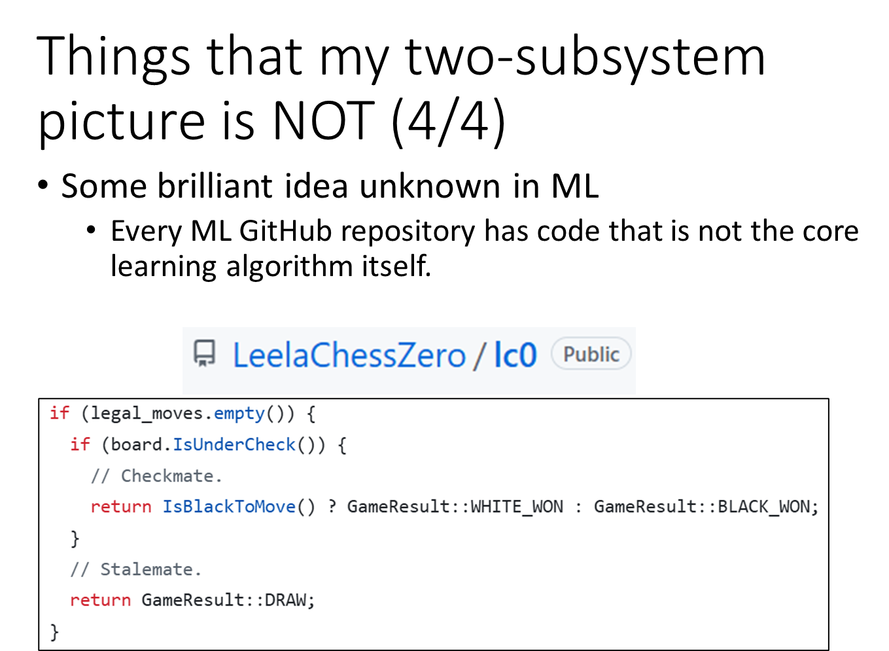
Task: Click GameResult::WHITE_WON in the code
Action: click(x=455, y=506)
